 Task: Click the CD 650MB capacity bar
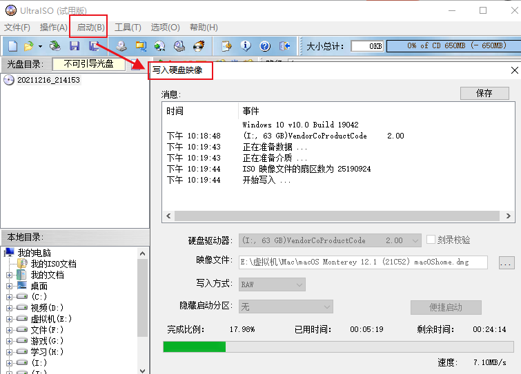coord(454,45)
